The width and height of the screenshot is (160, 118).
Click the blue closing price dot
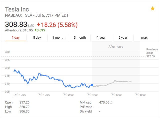tap(92, 85)
